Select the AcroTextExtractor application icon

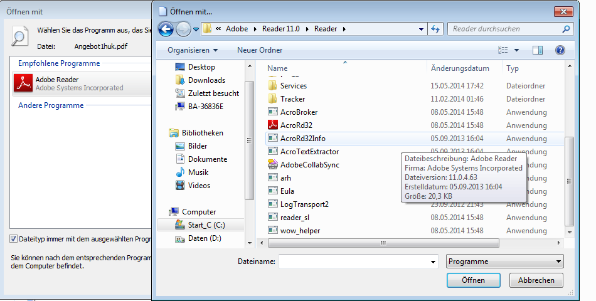272,151
